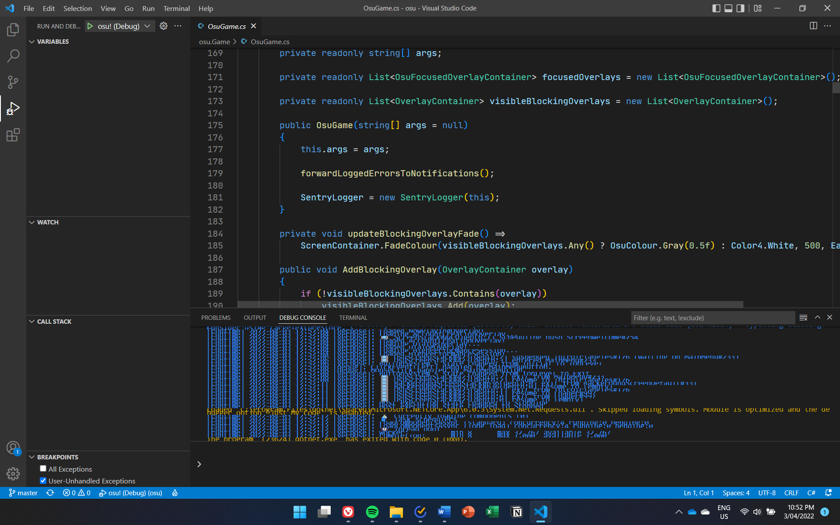Open the Explorer view in the activity bar

(x=13, y=30)
